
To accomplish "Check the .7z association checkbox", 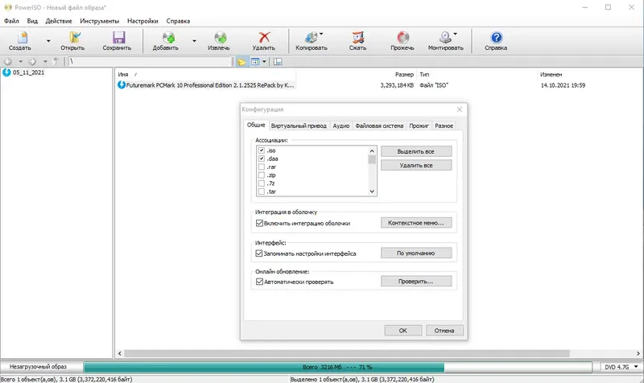I will pyautogui.click(x=261, y=183).
